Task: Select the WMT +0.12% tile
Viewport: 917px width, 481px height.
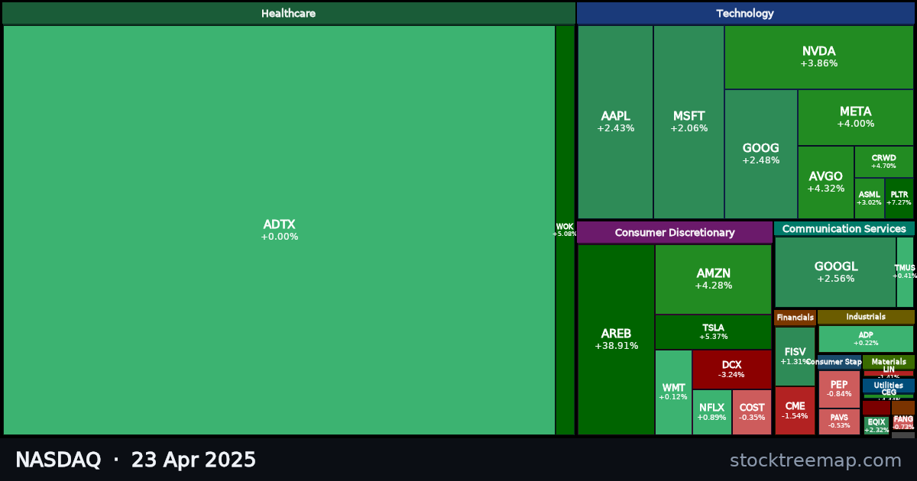Action: click(x=673, y=392)
